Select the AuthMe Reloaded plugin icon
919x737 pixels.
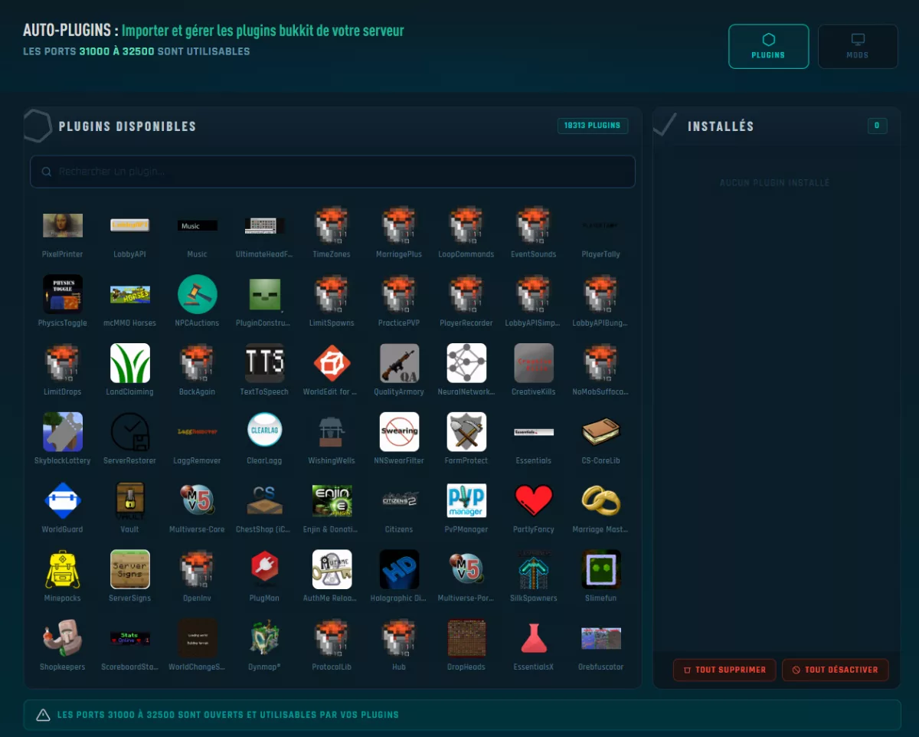(x=332, y=570)
